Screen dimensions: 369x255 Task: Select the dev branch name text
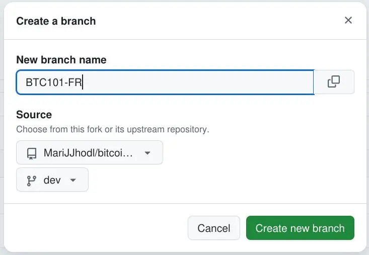[x=52, y=180]
